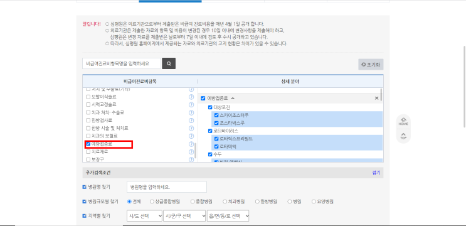
Task: Check the 보장구 checkbox
Action: (x=88, y=159)
